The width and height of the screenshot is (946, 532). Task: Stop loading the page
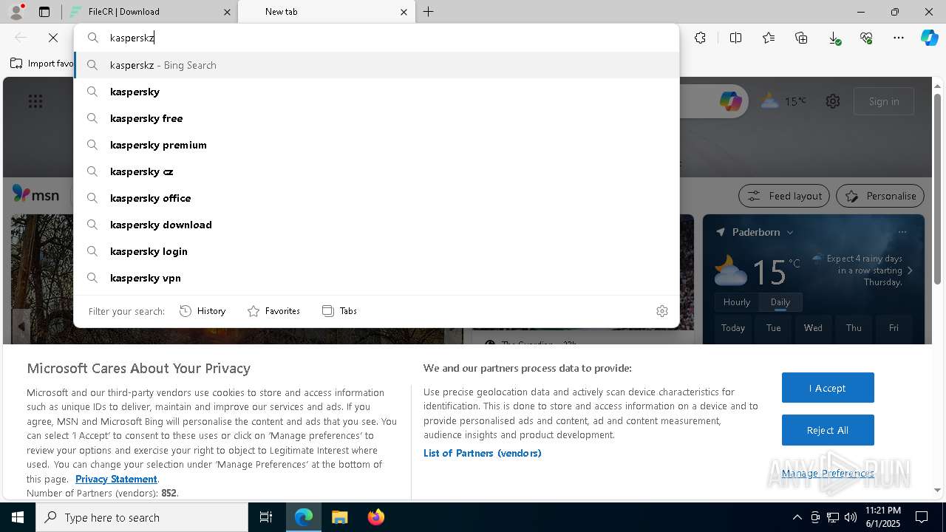[53, 38]
